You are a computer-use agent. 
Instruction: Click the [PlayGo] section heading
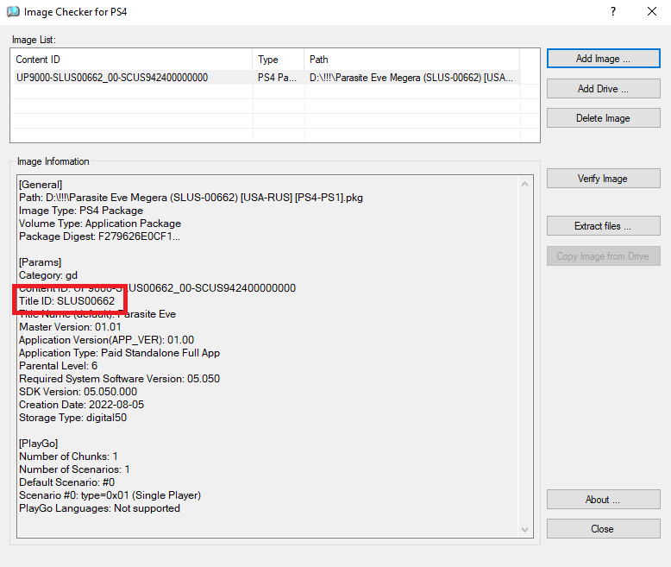pos(39,444)
